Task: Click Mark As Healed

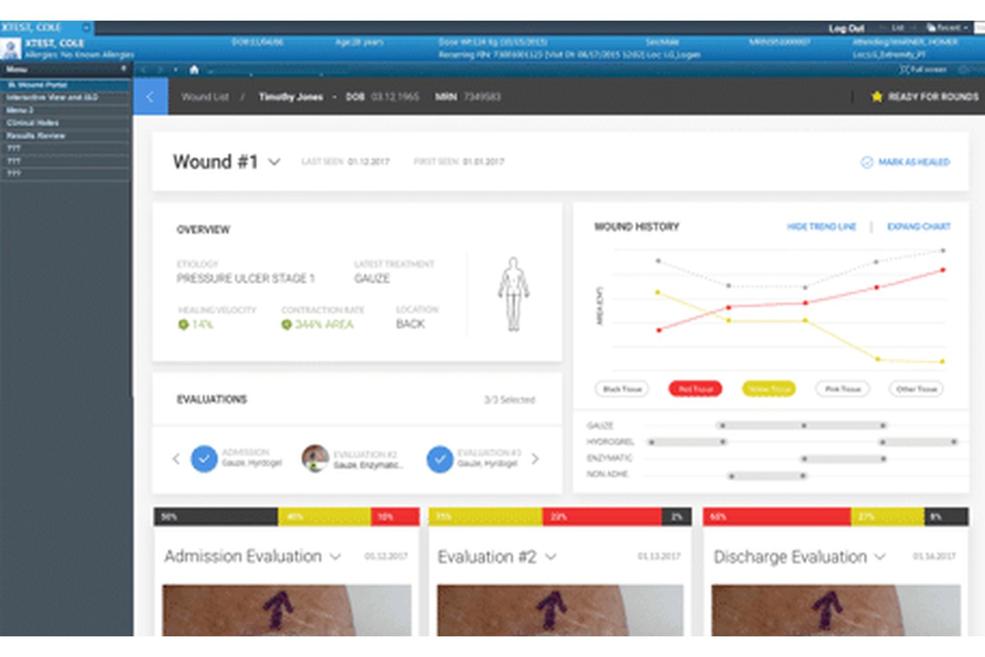Action: [914, 162]
